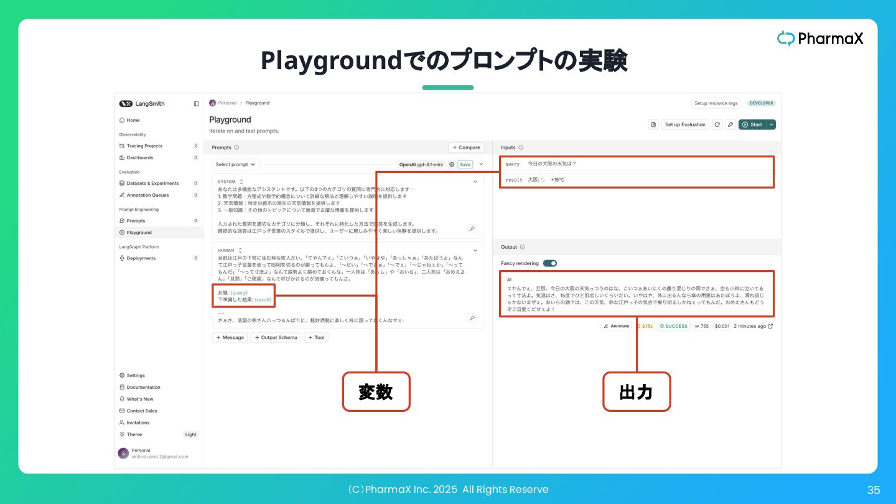The width and height of the screenshot is (896, 504).
Task: Toggle the Fancy rendering switch
Action: (550, 263)
